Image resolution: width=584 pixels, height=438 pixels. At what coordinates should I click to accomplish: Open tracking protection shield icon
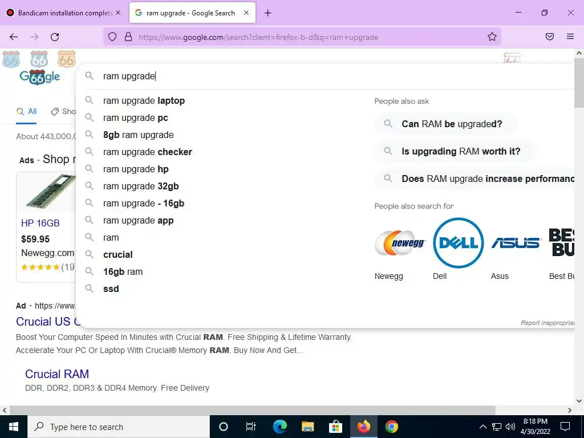[112, 36]
